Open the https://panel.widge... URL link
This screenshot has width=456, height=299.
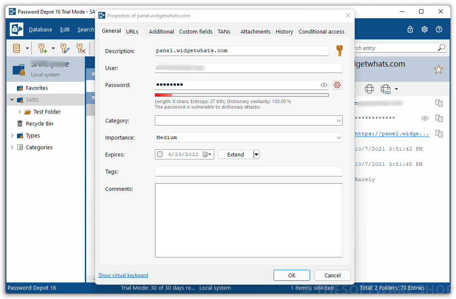[x=392, y=134]
